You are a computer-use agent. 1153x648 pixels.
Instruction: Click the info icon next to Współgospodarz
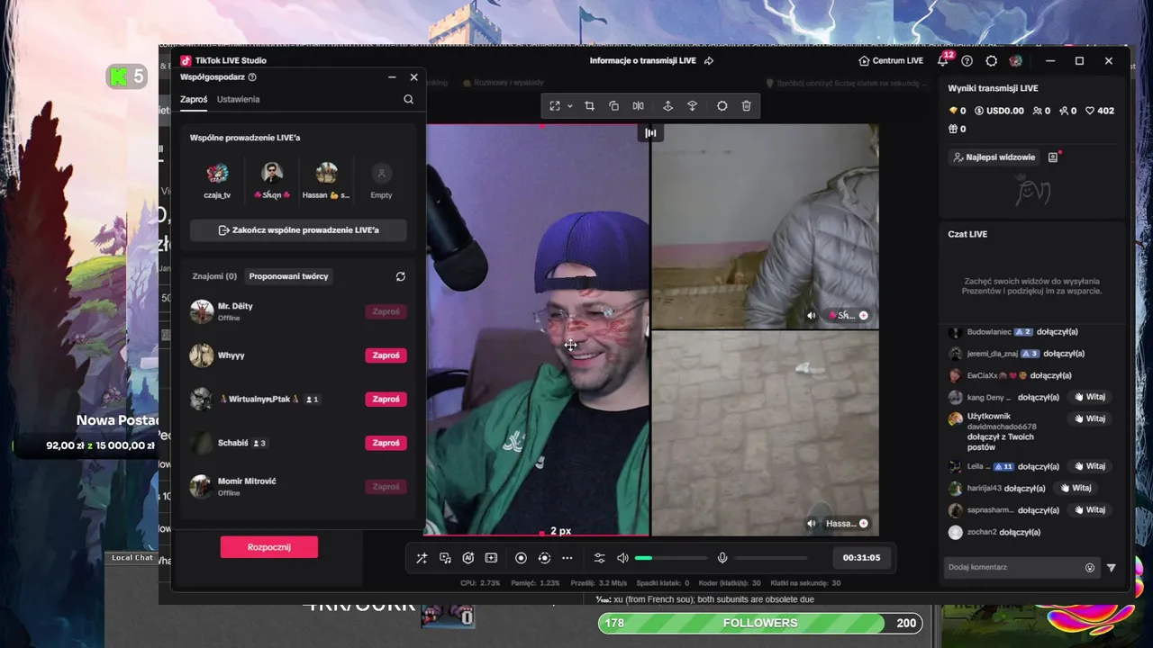coord(252,77)
